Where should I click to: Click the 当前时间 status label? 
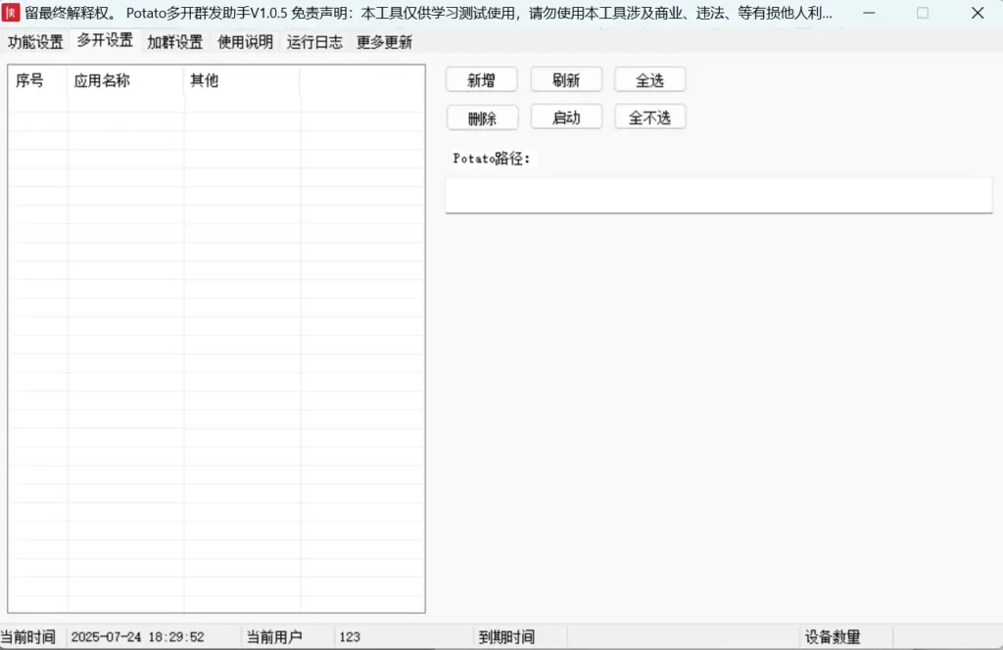click(28, 636)
